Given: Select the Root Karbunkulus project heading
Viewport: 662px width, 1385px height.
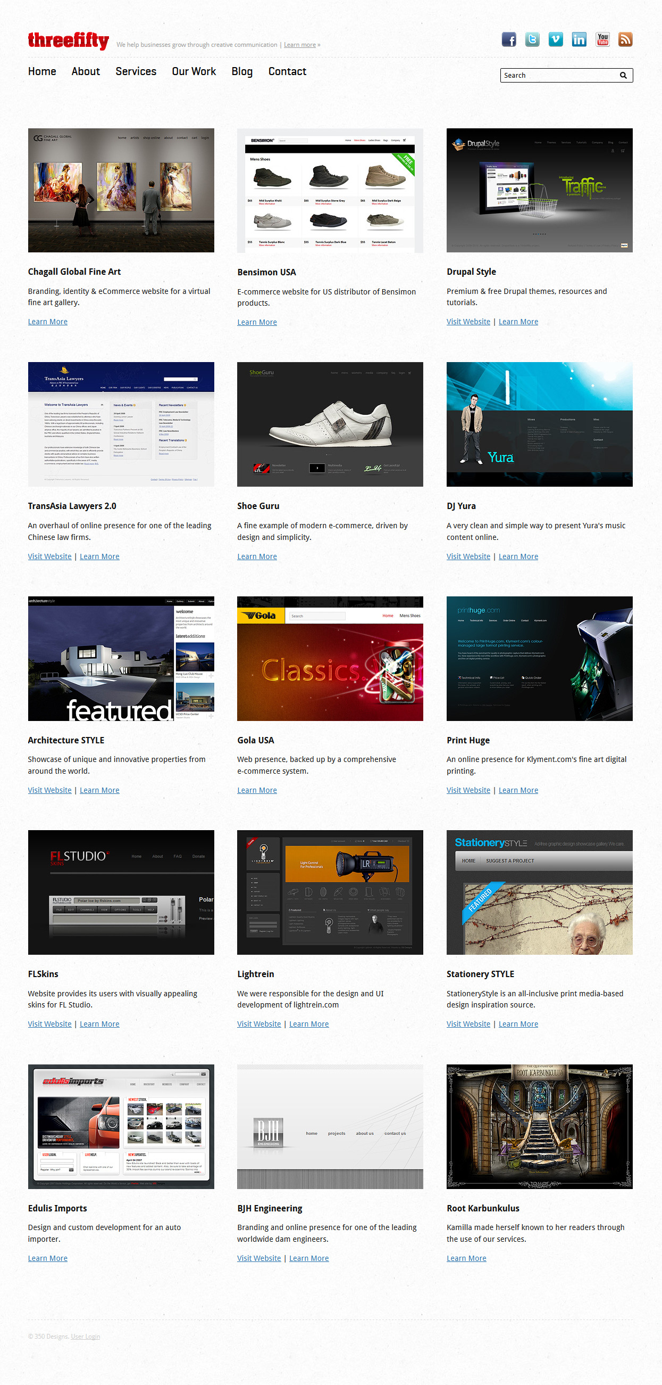Looking at the screenshot, I should pos(483,1209).
